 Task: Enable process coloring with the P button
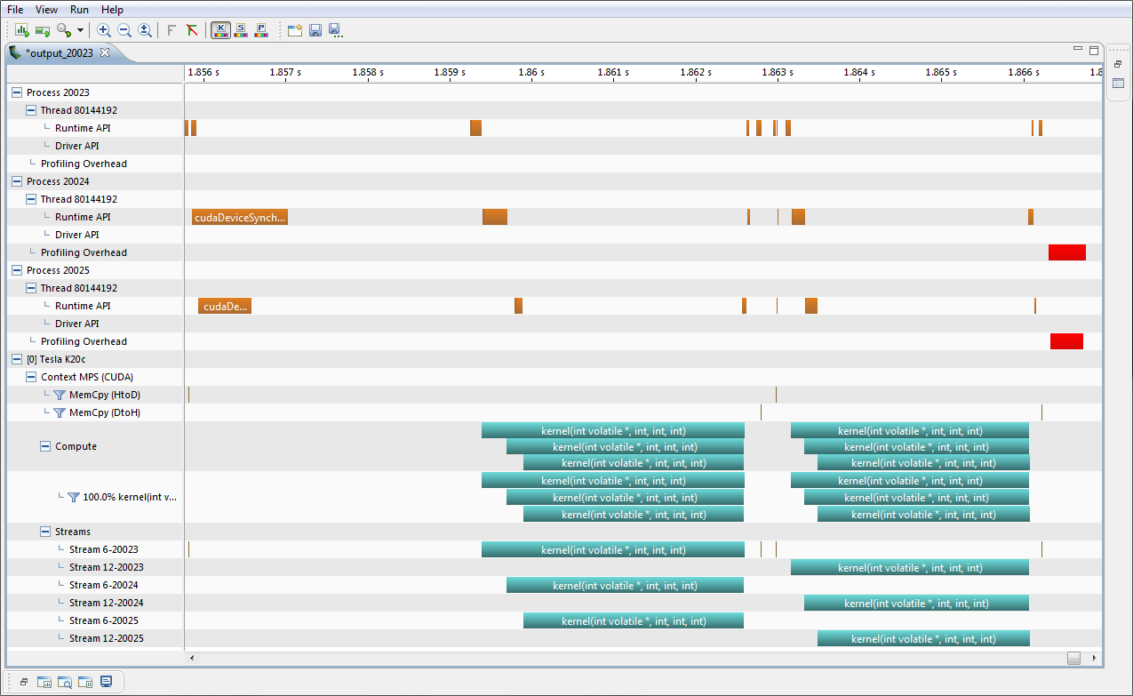pos(260,29)
